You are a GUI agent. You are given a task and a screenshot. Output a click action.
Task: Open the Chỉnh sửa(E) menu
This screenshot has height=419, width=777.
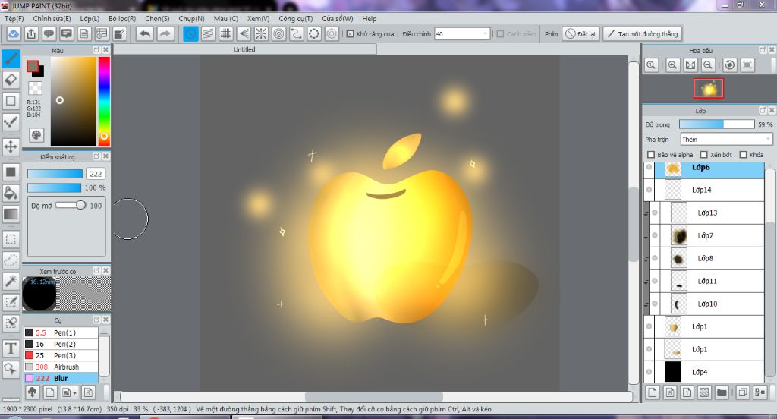click(x=52, y=18)
